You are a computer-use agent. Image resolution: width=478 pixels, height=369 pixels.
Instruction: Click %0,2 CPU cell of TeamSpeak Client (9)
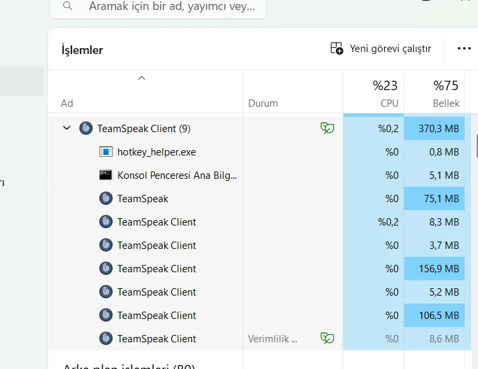pyautogui.click(x=373, y=129)
